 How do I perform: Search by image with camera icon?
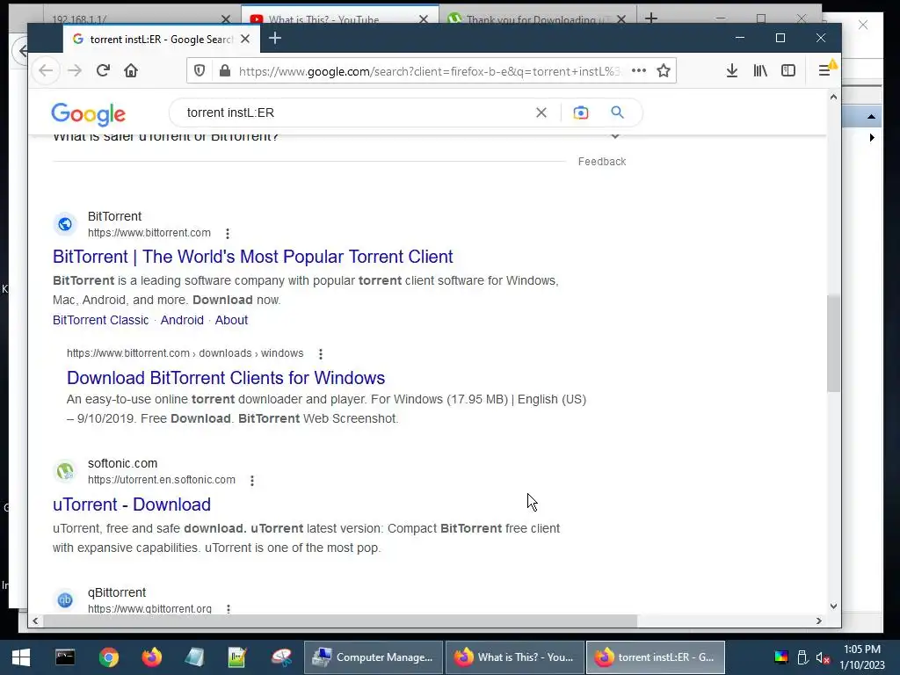point(581,112)
